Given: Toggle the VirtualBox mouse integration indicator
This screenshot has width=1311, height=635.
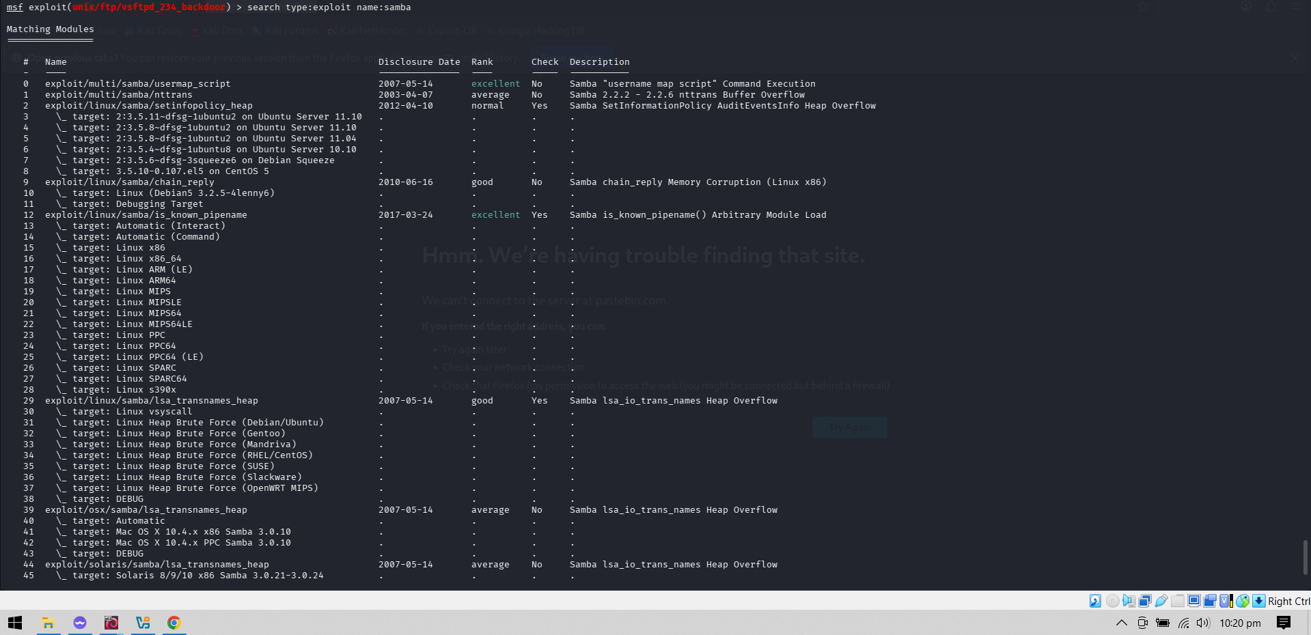Looking at the screenshot, I should click(x=1243, y=601).
